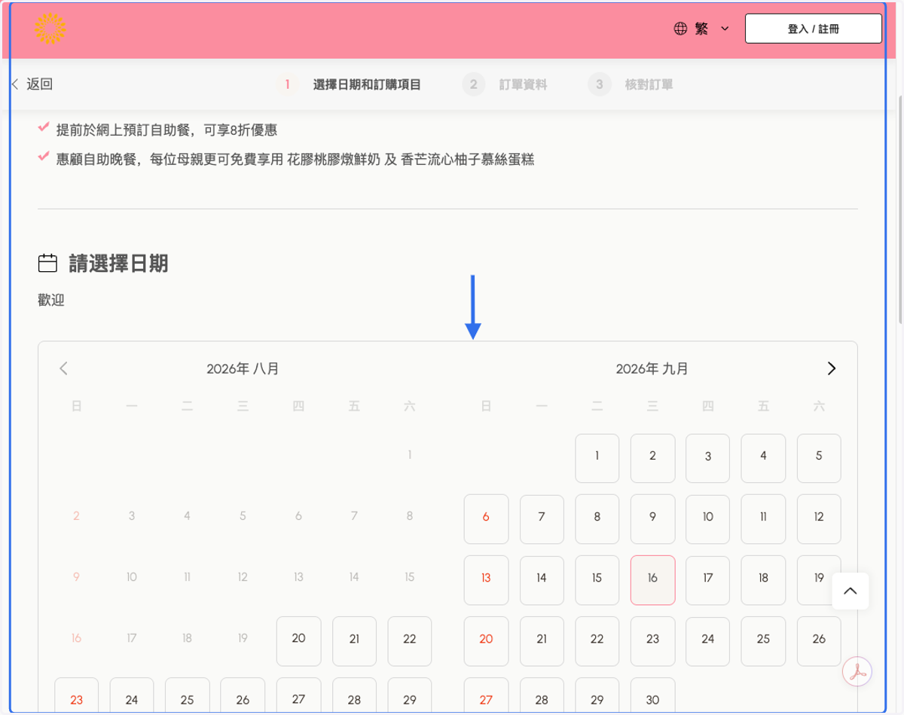
Task: Select September 3 in the calendar
Action: 708,458
